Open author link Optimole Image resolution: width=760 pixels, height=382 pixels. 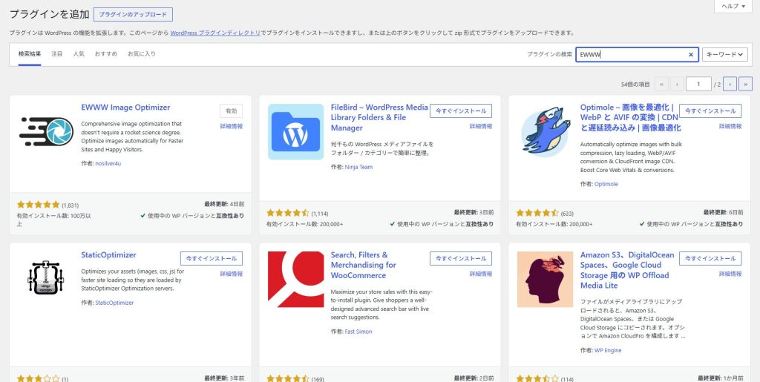click(x=606, y=185)
